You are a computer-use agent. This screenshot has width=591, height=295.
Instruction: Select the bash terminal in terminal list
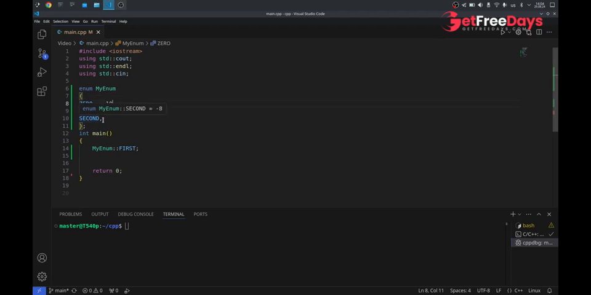pos(534,226)
